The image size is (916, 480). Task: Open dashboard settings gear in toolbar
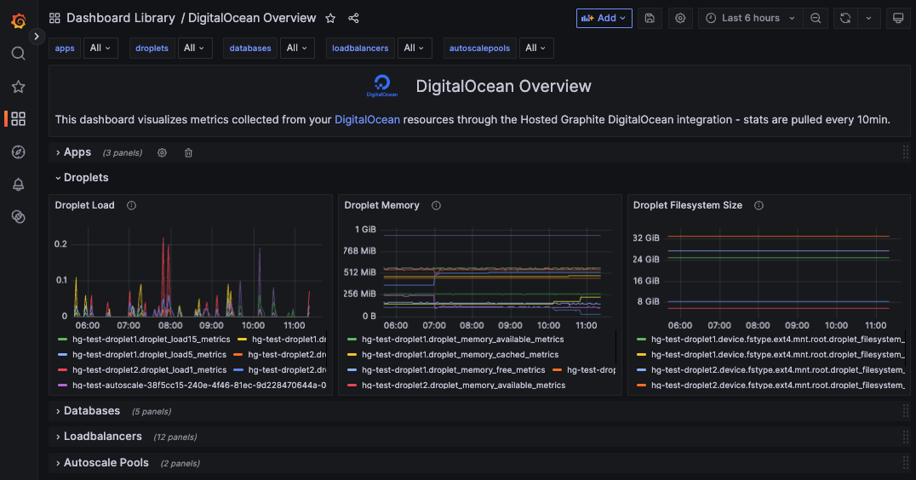pos(680,18)
